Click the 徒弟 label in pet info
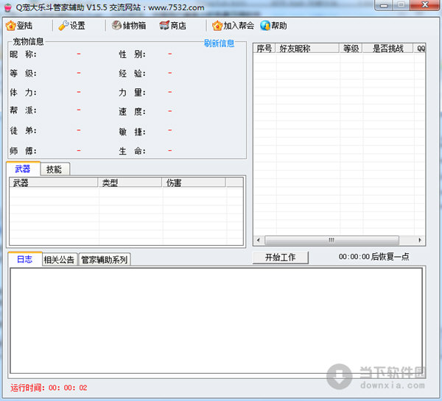The image size is (442, 401). (x=23, y=130)
